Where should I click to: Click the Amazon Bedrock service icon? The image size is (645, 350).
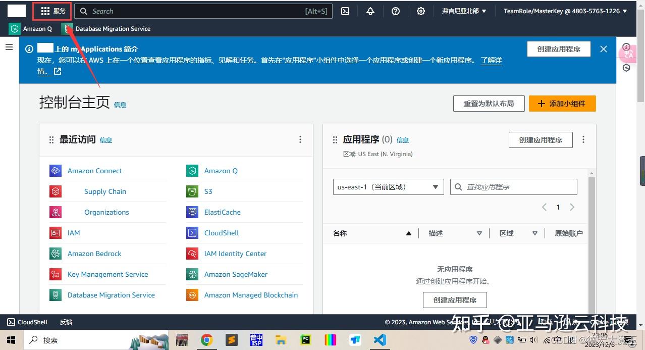(x=56, y=254)
